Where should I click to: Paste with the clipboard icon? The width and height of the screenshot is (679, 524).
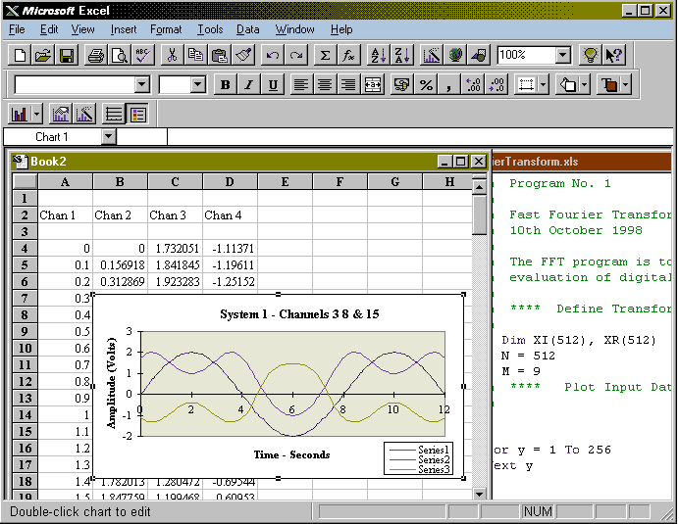219,56
